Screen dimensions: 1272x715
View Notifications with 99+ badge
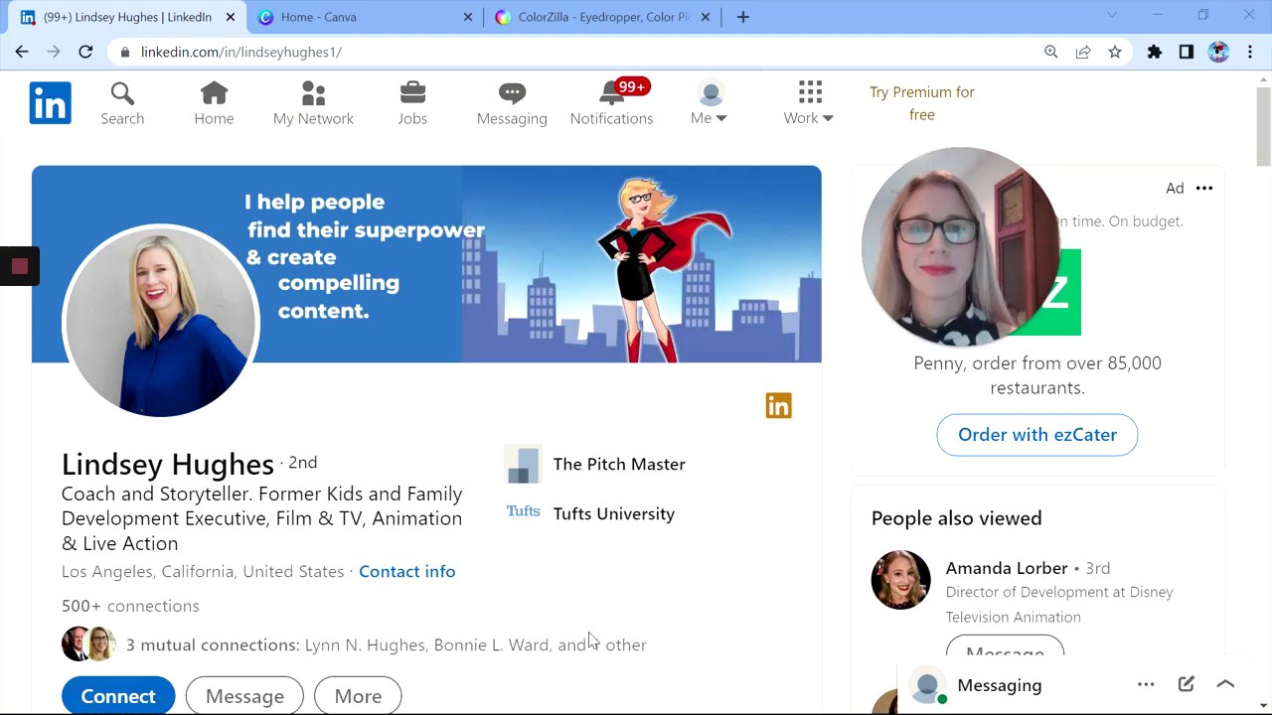click(x=611, y=104)
